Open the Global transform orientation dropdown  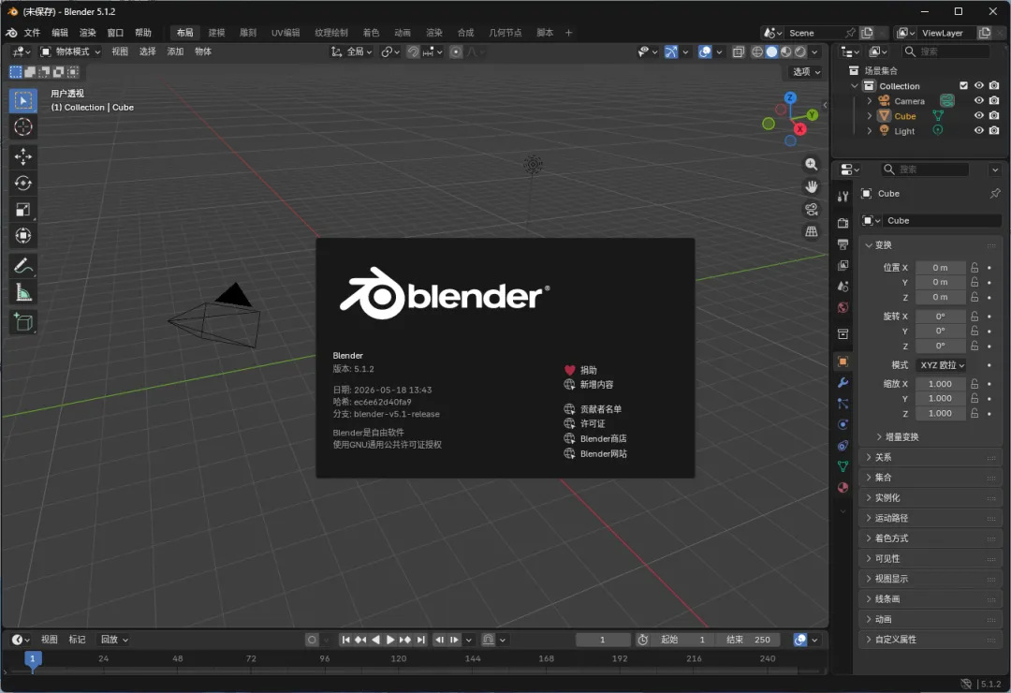(352, 52)
